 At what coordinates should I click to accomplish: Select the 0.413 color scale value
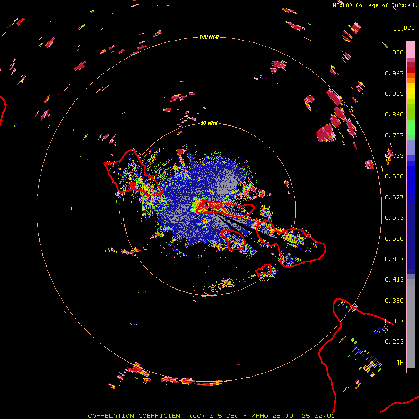(394, 280)
